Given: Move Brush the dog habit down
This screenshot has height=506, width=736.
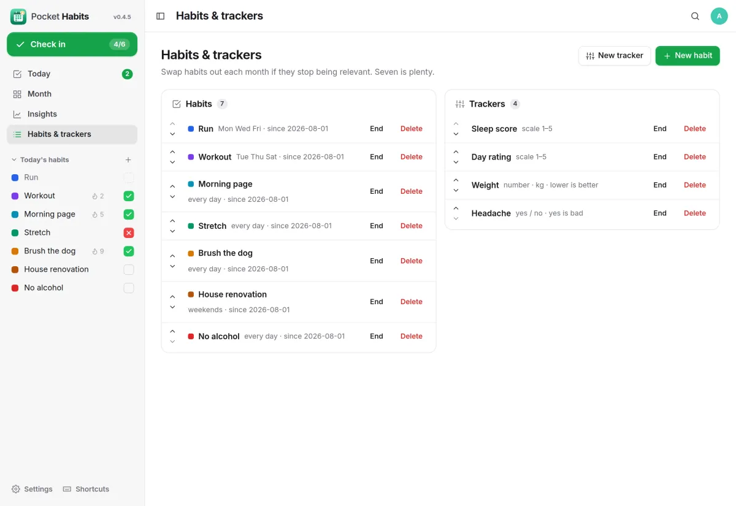Looking at the screenshot, I should (172, 266).
